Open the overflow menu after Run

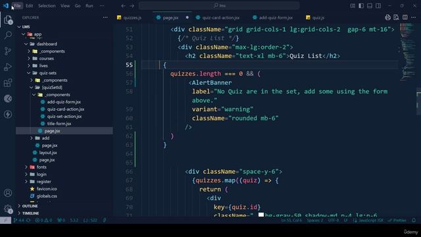tap(102, 6)
